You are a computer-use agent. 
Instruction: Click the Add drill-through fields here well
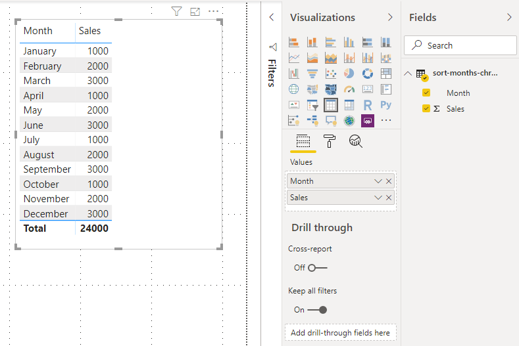click(340, 333)
